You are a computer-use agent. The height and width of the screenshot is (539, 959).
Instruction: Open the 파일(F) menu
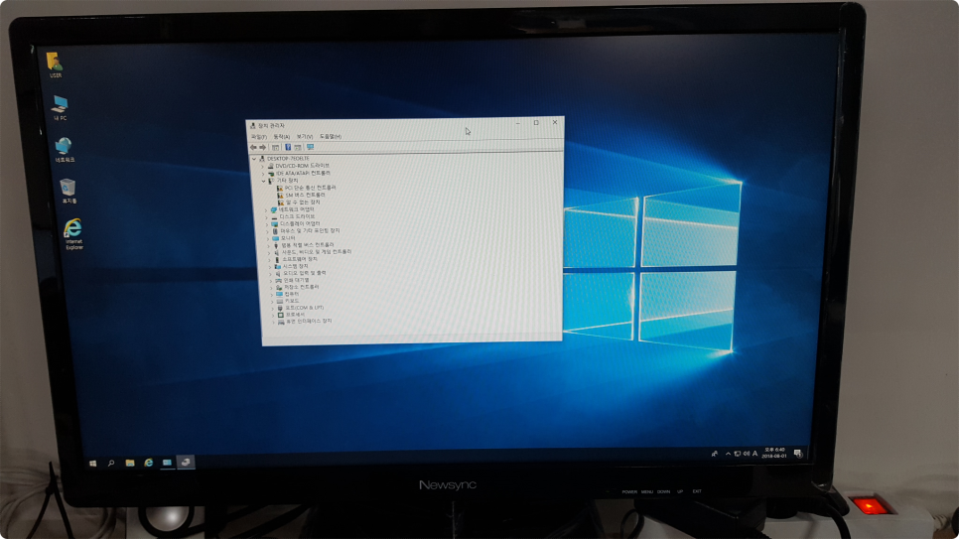(x=259, y=136)
